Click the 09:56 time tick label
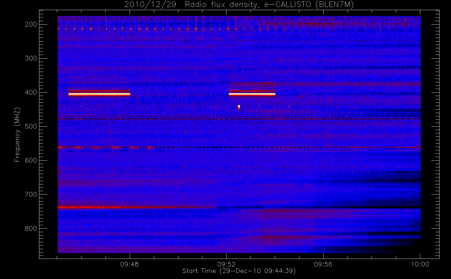This screenshot has width=451, height=279. point(323,264)
